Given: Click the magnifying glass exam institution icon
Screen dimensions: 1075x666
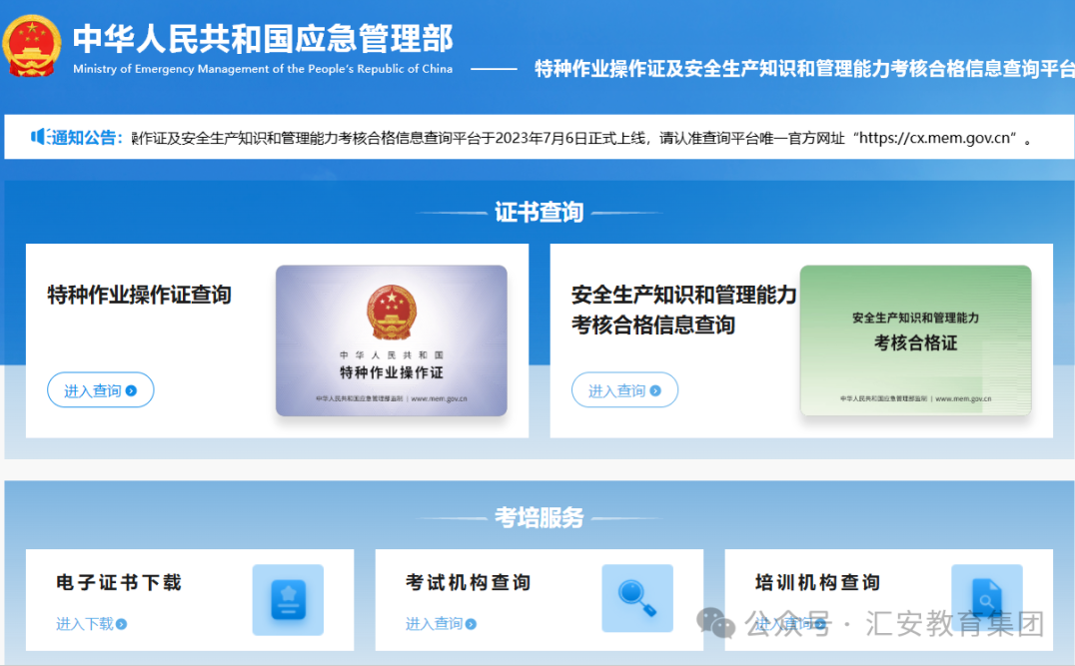Looking at the screenshot, I should [637, 599].
